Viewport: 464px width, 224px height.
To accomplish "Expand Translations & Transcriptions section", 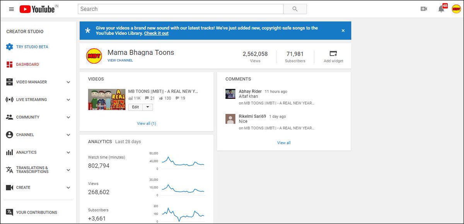I will [x=68, y=170].
